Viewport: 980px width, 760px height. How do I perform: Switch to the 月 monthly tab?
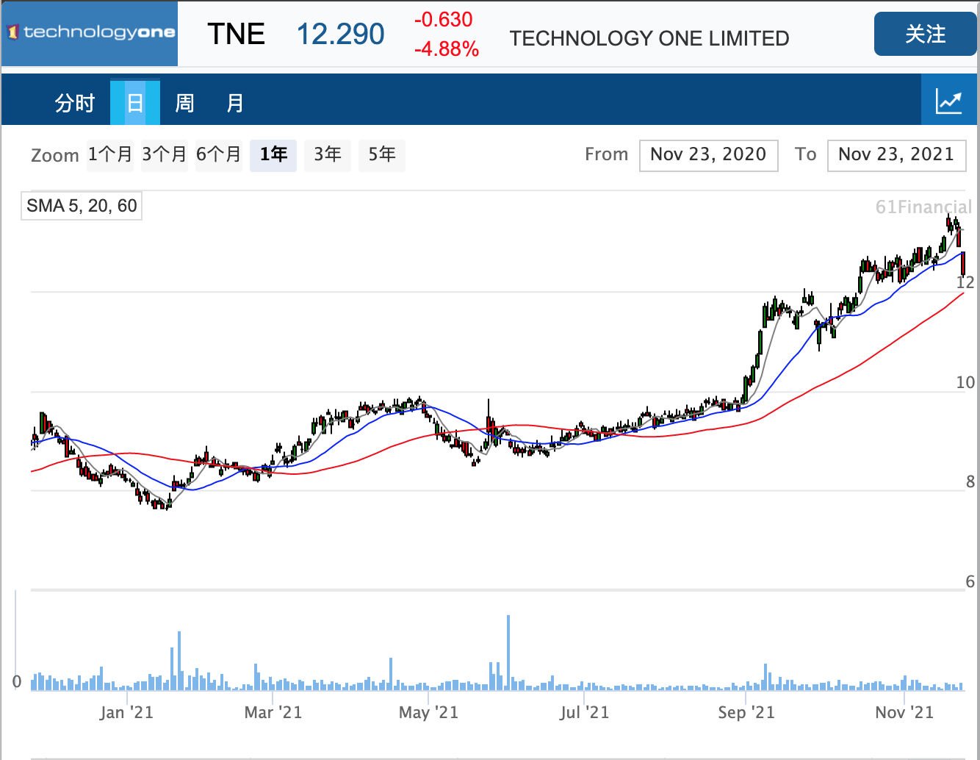235,103
